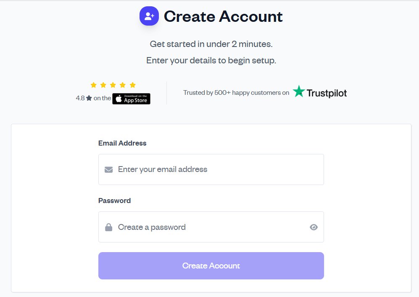Focus the email address input field
Viewport: 419px width, 297px height.
(x=219, y=169)
